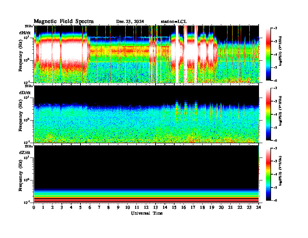Click the "-2" tick on dH/dt color scale

point(275,28)
